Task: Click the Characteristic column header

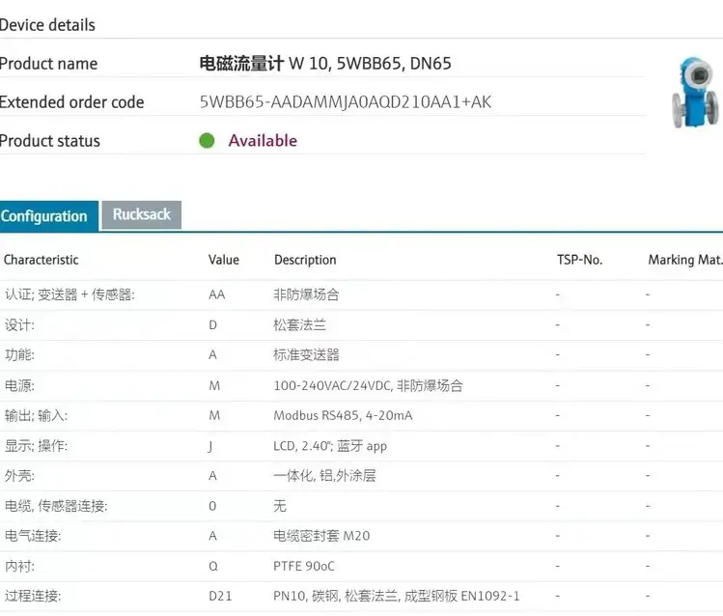Action: pyautogui.click(x=41, y=260)
